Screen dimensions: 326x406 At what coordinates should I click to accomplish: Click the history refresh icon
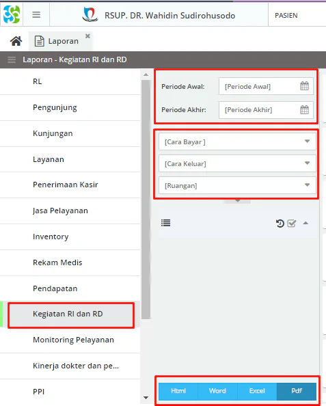[280, 224]
